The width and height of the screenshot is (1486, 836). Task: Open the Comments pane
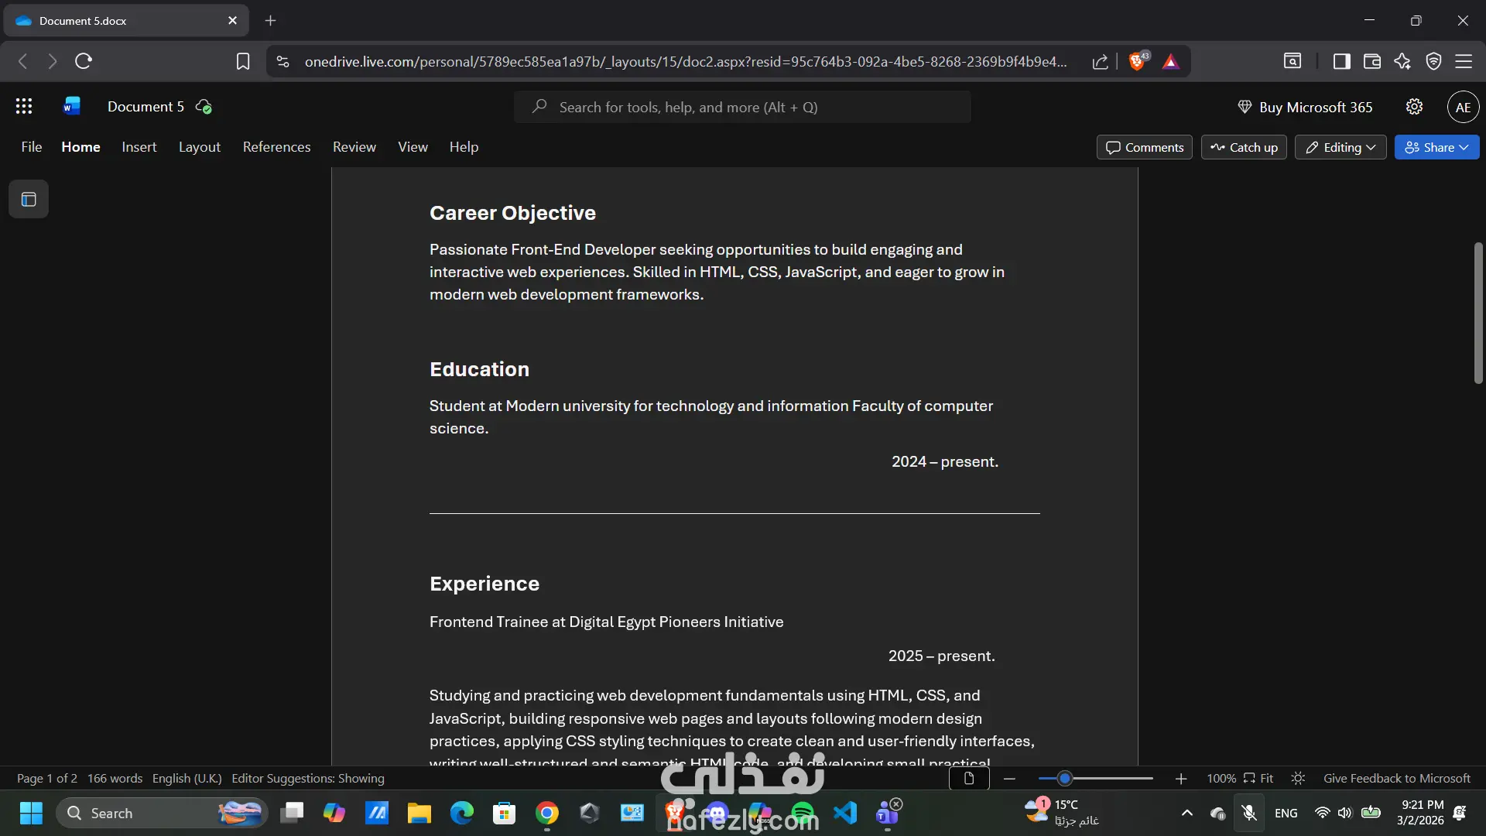1144,147
